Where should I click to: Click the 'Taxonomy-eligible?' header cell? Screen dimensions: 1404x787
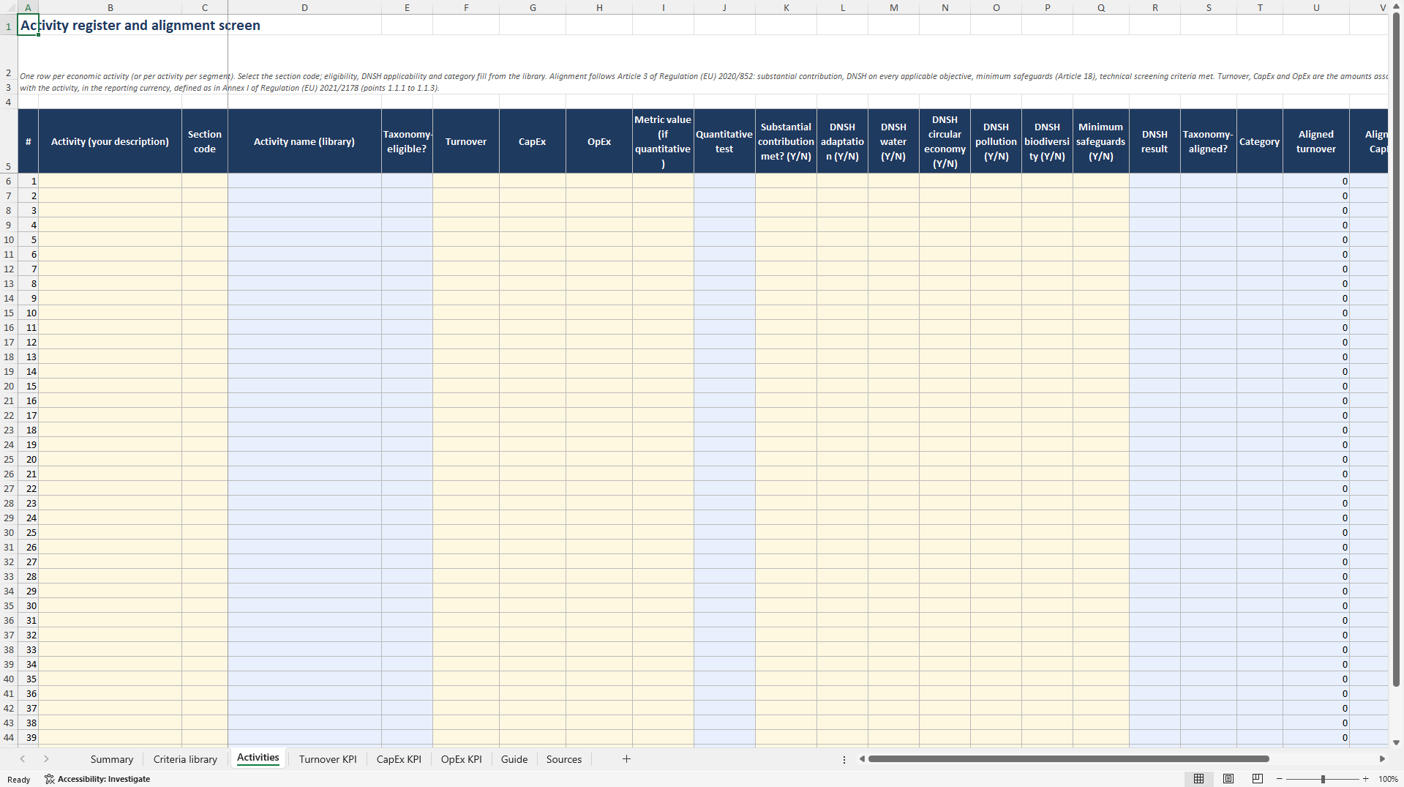(407, 141)
